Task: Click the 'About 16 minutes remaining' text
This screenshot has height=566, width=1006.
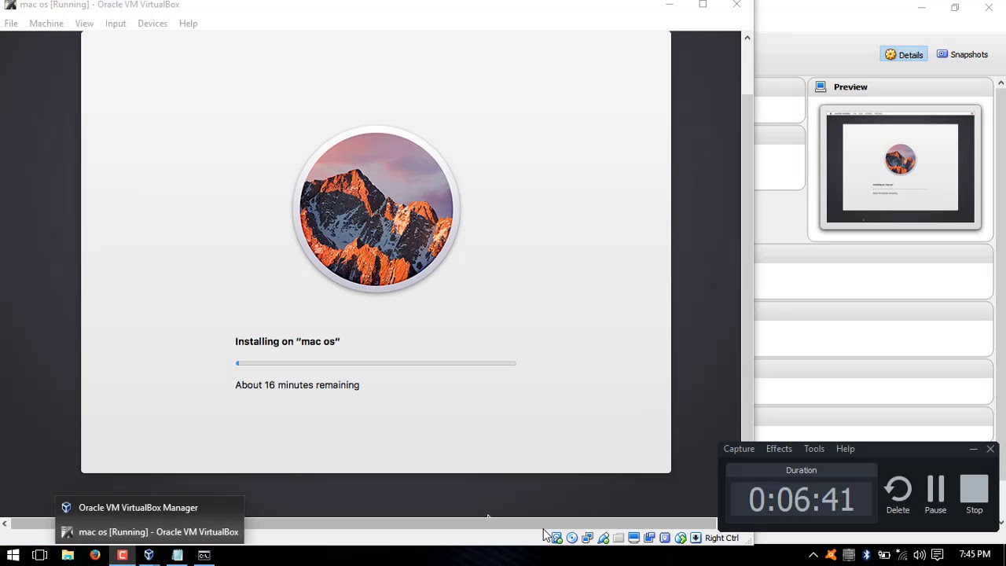Action: [x=297, y=385]
